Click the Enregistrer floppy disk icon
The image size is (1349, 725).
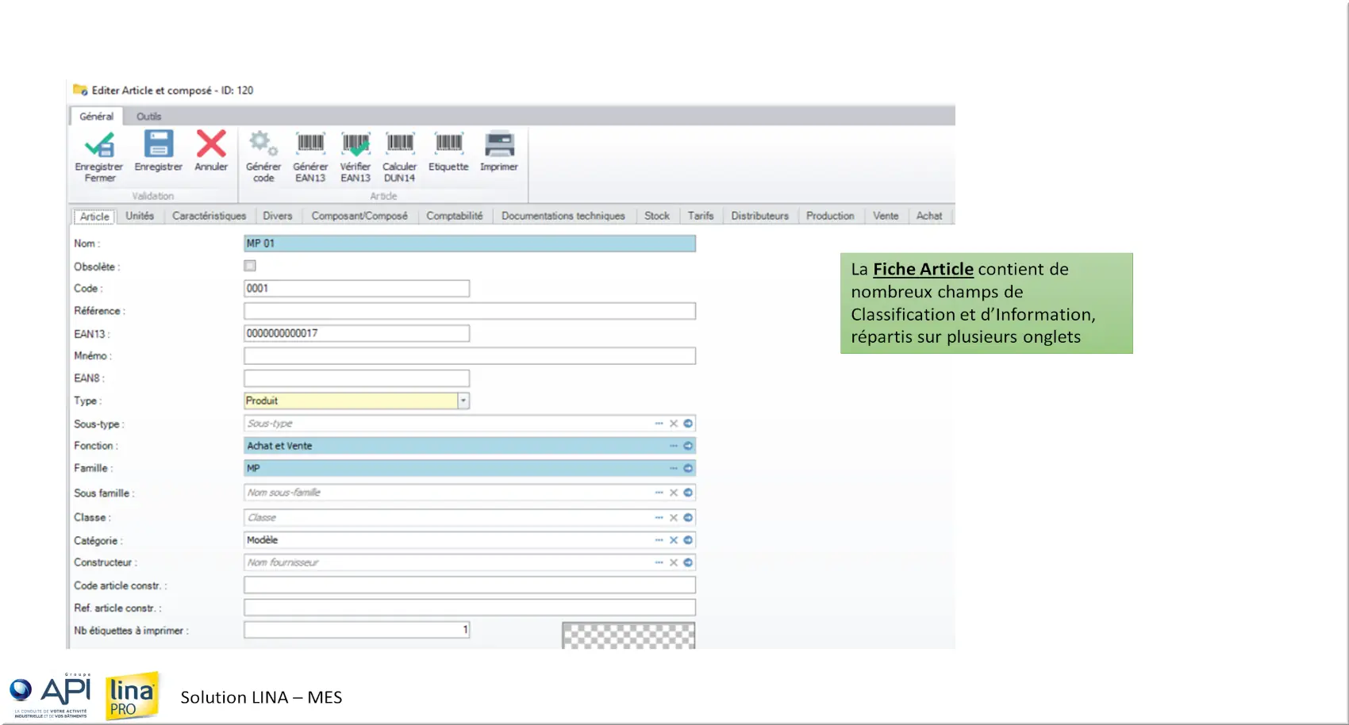click(158, 144)
